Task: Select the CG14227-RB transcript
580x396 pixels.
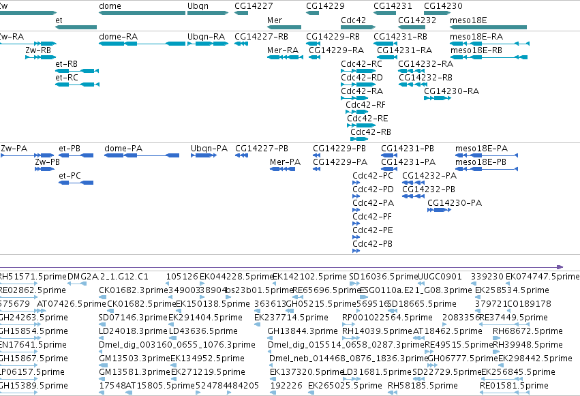Action: (x=241, y=44)
